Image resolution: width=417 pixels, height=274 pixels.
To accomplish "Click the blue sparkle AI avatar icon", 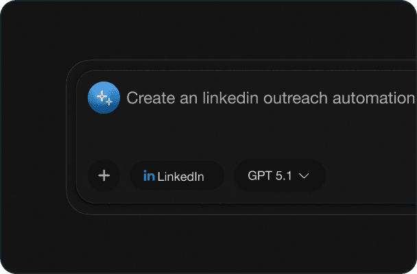I will click(x=104, y=97).
